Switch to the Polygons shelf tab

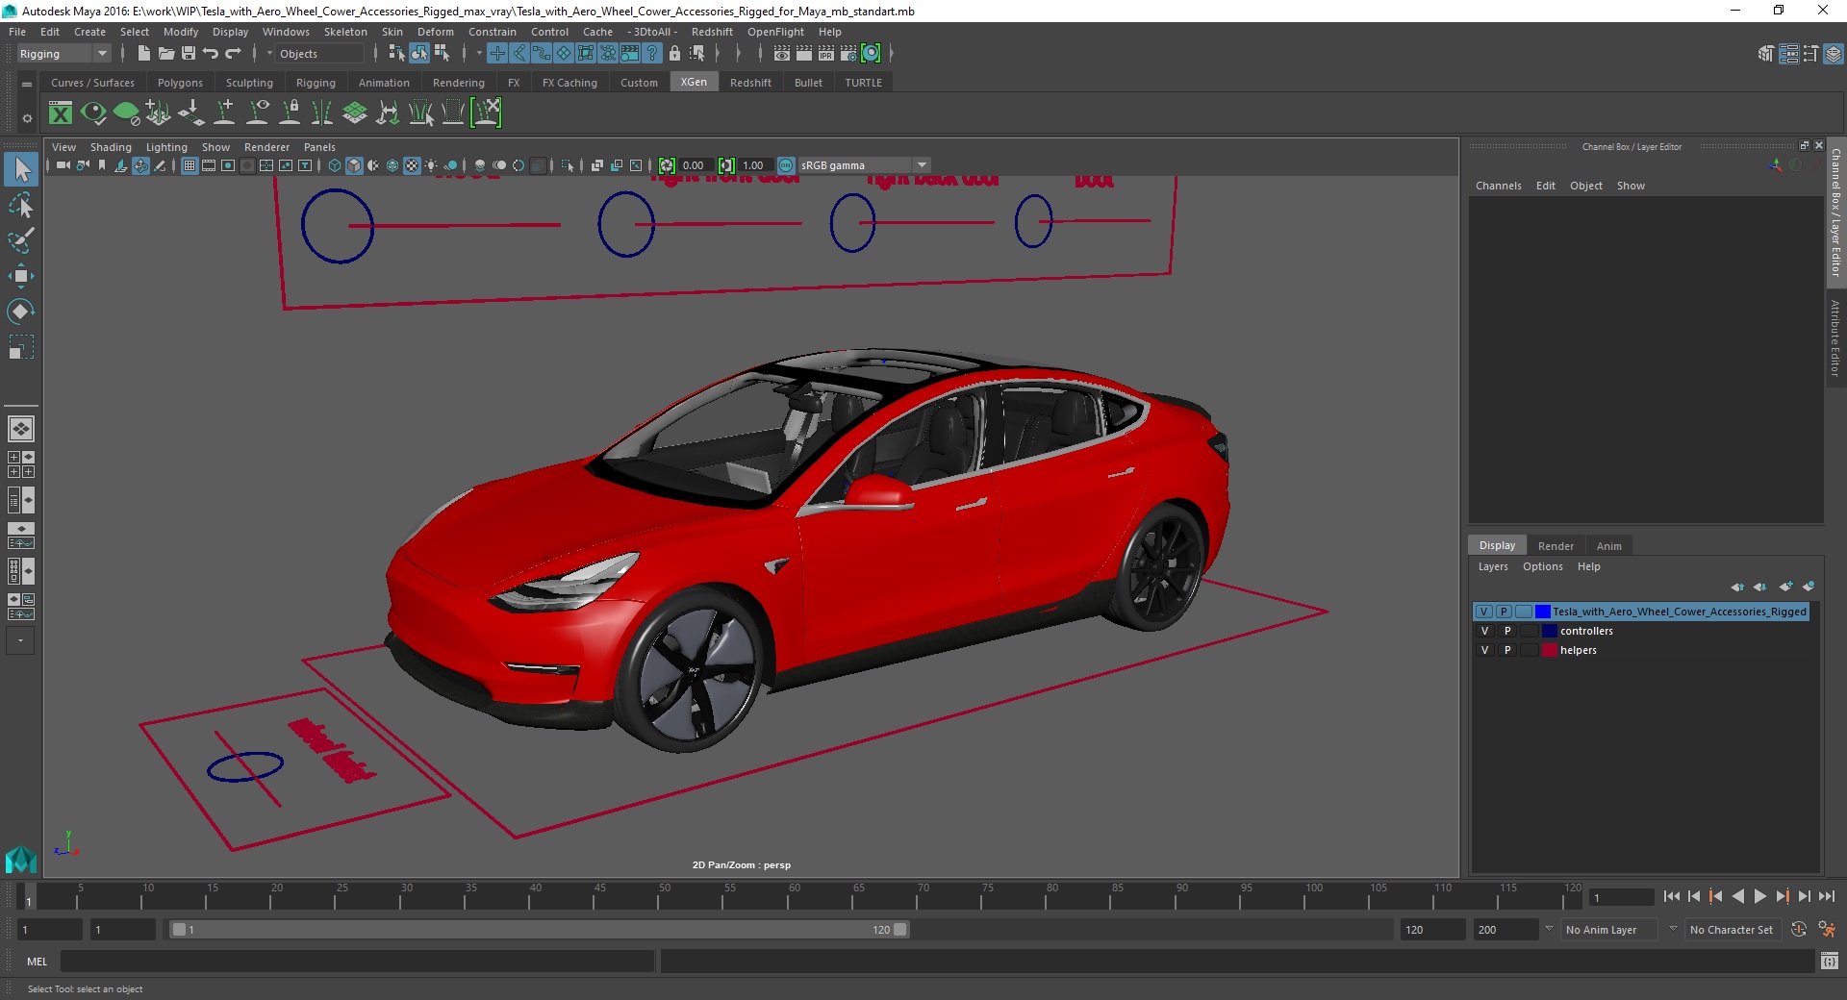[180, 83]
